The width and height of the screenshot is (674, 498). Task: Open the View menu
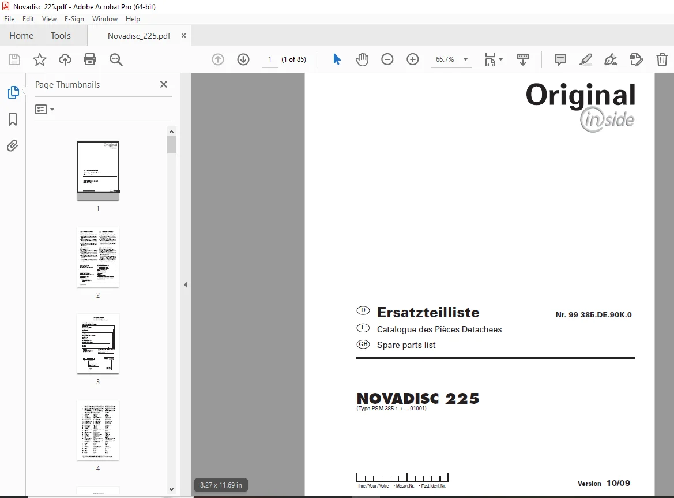click(49, 19)
